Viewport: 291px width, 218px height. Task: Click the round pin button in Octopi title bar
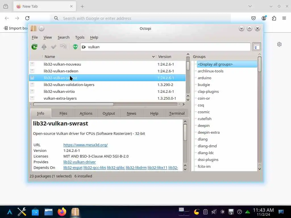click(x=41, y=28)
